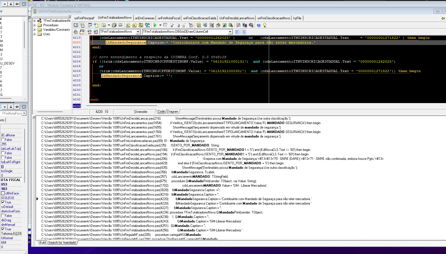Click line number 4223 in the gutter
This screenshot has height=254, width=446.
(77, 57)
